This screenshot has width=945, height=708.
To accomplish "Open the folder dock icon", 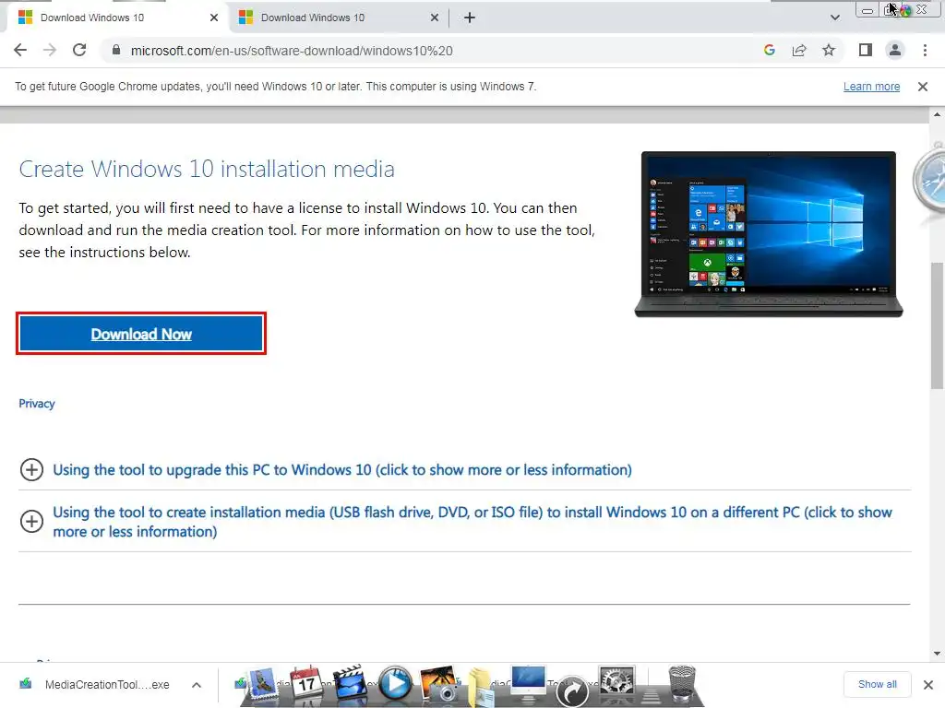I will (x=482, y=688).
